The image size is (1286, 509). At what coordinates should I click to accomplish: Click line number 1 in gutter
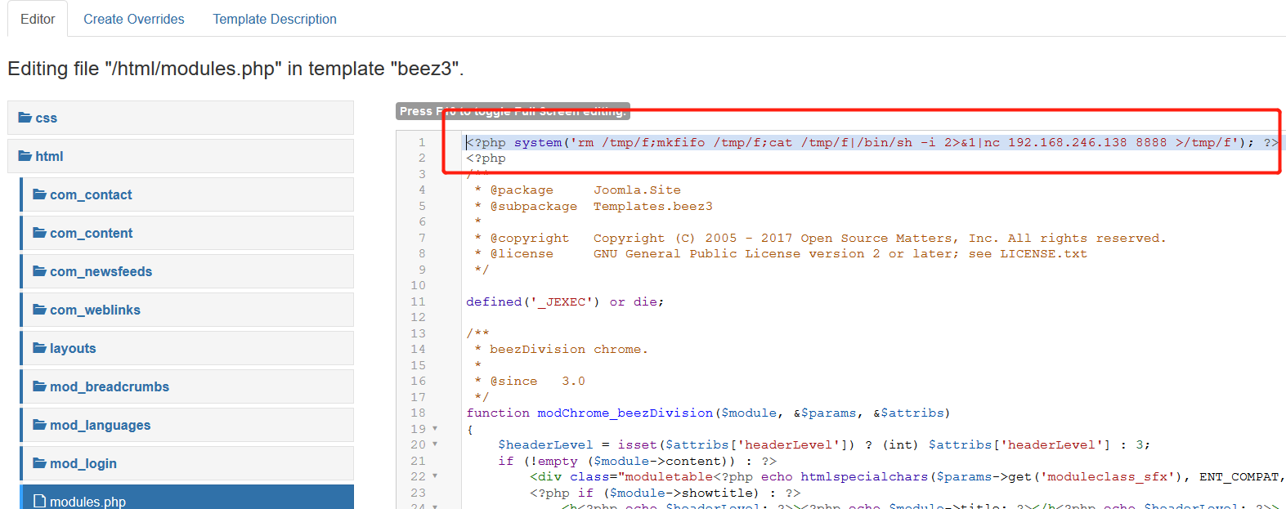click(x=422, y=142)
